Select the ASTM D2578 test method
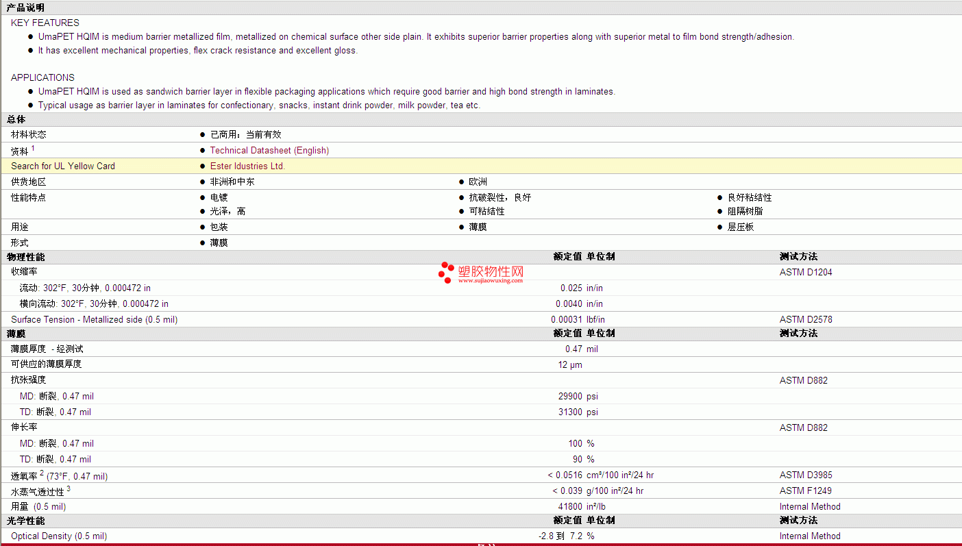Screen dimensions: 962x546 pyautogui.click(x=806, y=320)
